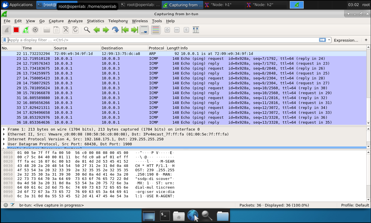Stop the running capture with red square
Screen dimensions: 371x223
click(x=16, y=30)
